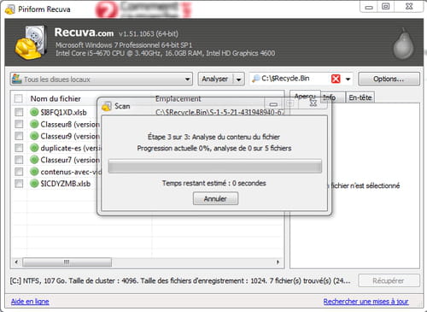Click green status dot of Classeur9
The image size is (427, 312).
tap(34, 136)
